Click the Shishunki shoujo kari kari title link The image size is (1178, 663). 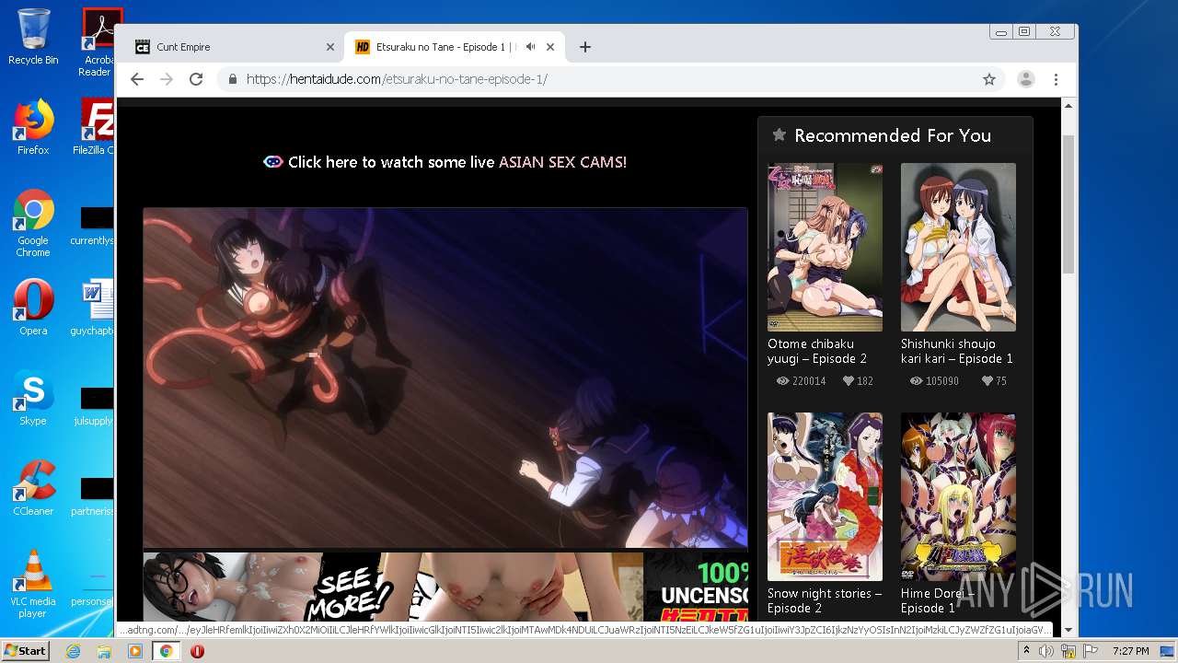[x=957, y=351]
